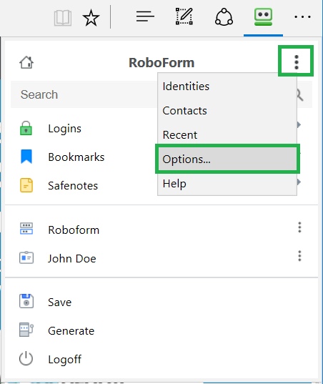Open RoboForm three-dot menu button

click(x=296, y=62)
